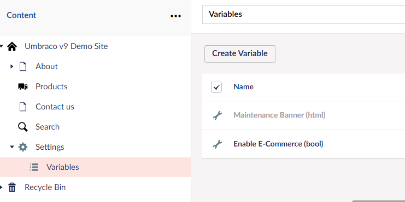Expand the About tree node
405x202 pixels.
click(11, 66)
